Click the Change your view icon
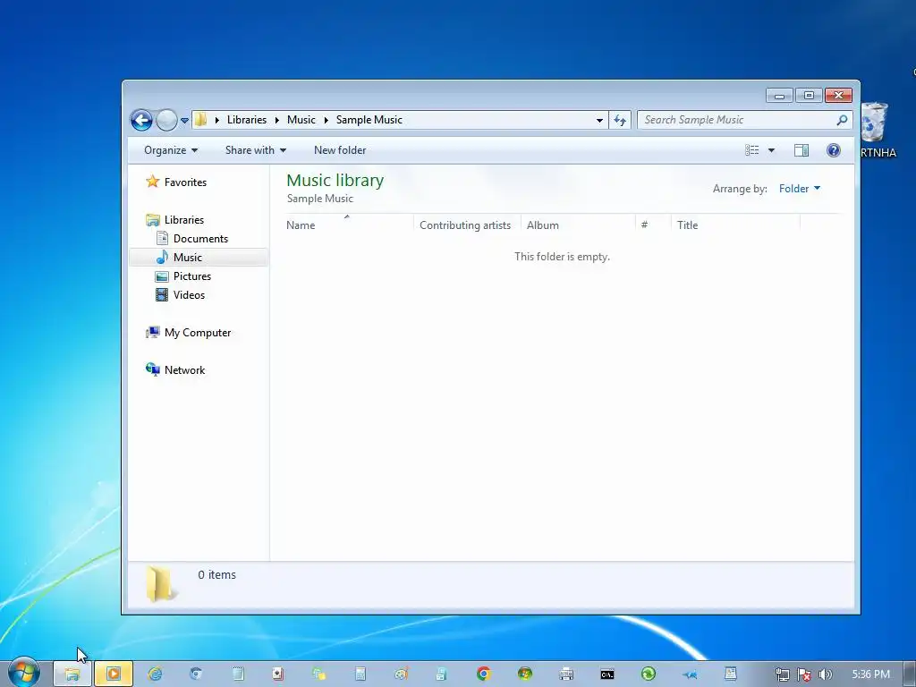The height and width of the screenshot is (687, 916). click(751, 150)
